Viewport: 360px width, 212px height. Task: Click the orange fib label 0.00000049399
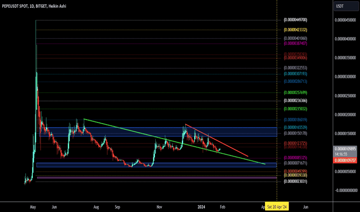(x=295, y=171)
